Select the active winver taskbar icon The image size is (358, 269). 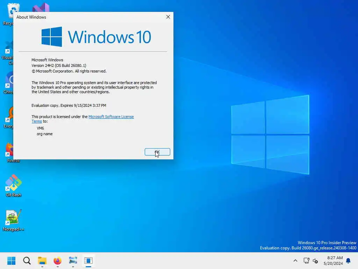88,261
